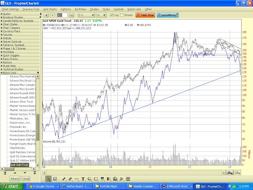Move the watch list item to the top
The height and width of the screenshot is (190, 253).
[x=5, y=173]
